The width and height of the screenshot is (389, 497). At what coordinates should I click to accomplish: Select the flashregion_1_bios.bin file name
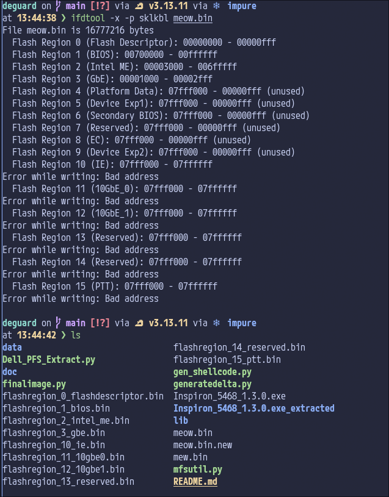pos(56,408)
